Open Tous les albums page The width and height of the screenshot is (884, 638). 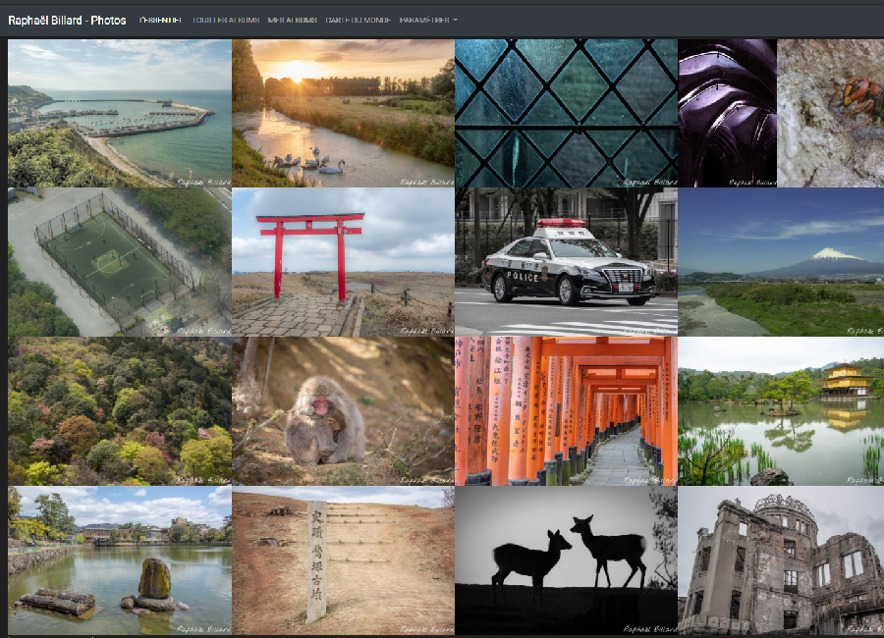[x=226, y=20]
